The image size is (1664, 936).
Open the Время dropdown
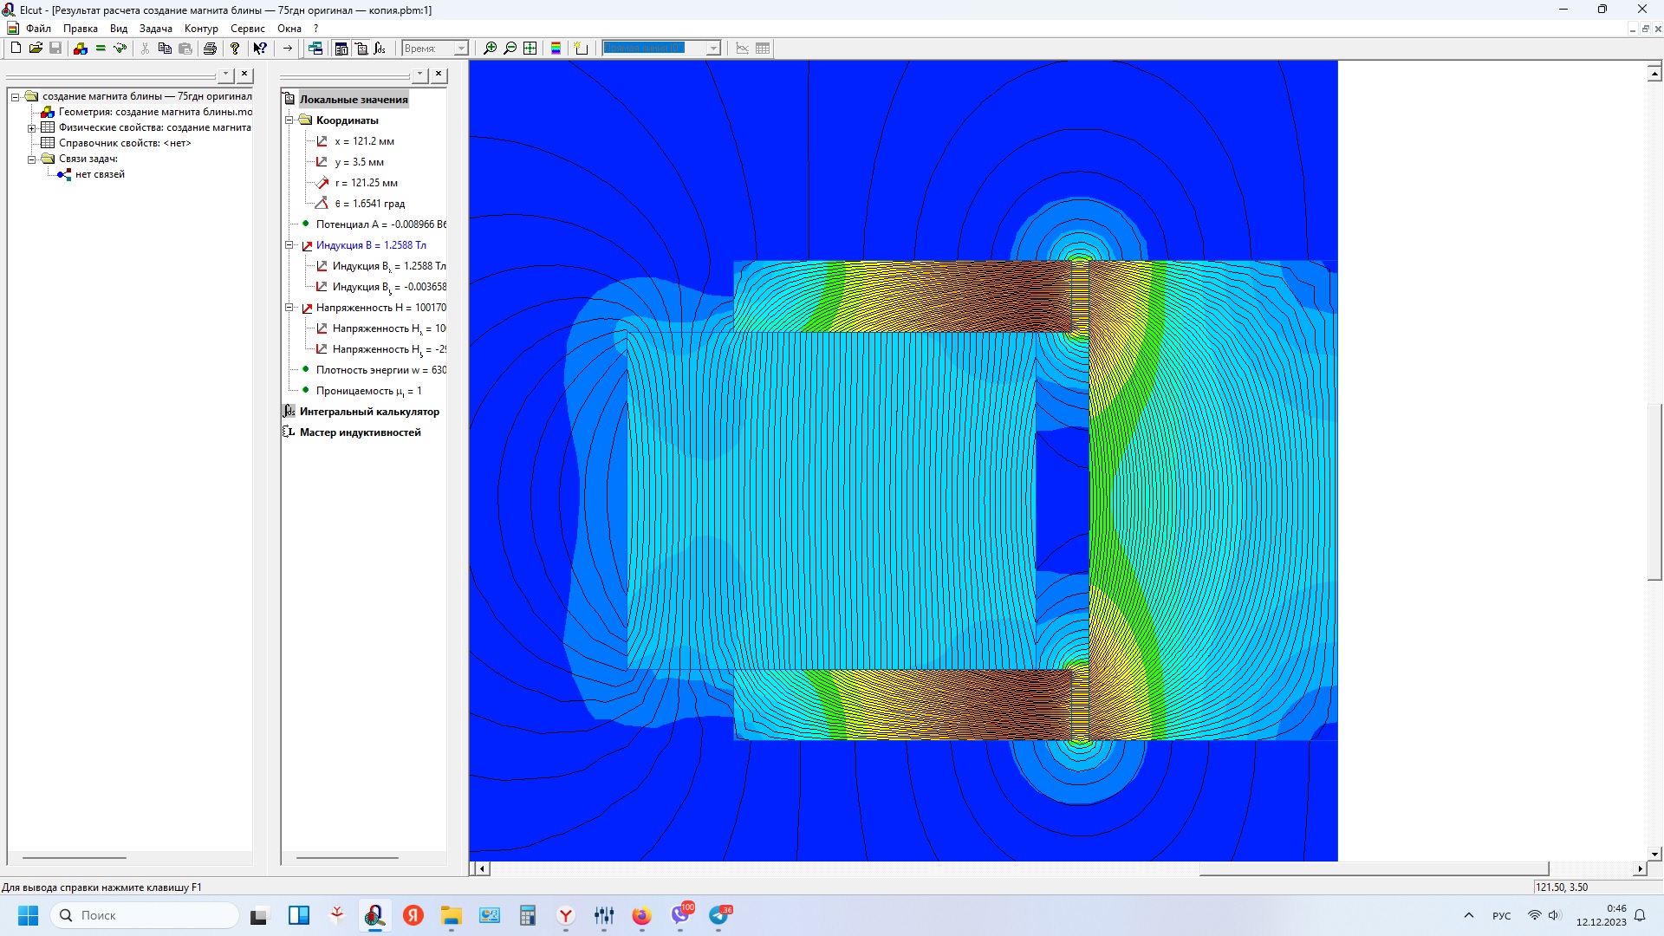tap(460, 49)
